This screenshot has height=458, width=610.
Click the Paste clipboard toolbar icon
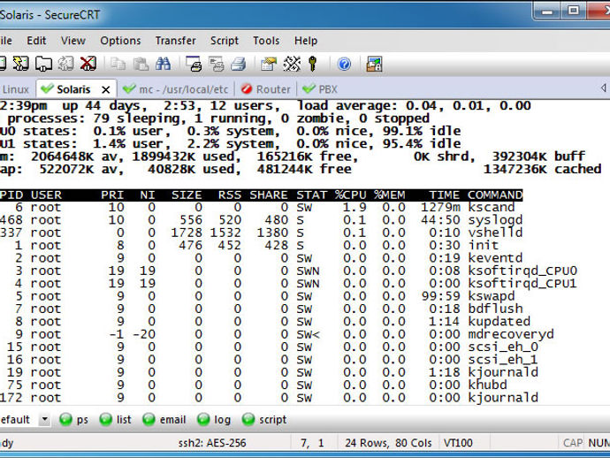point(141,64)
